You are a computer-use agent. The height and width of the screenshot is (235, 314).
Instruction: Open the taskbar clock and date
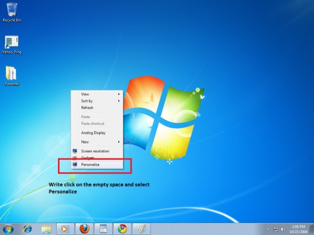(298, 229)
